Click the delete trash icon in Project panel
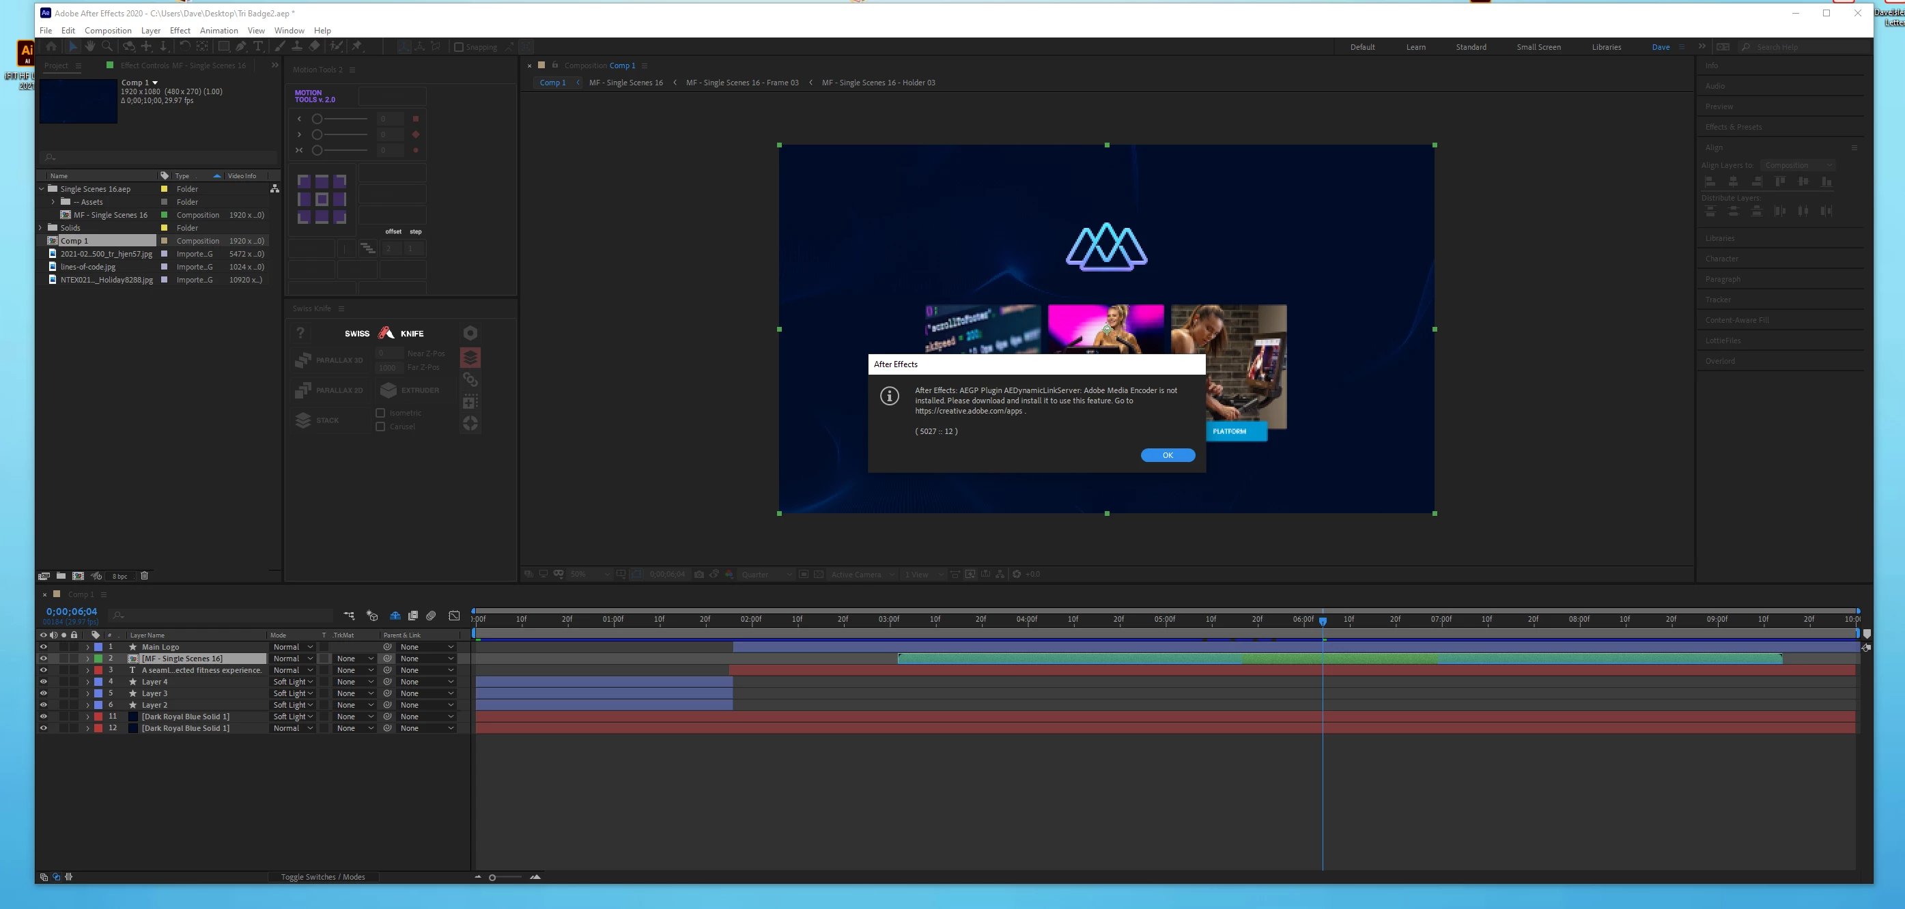 click(144, 576)
